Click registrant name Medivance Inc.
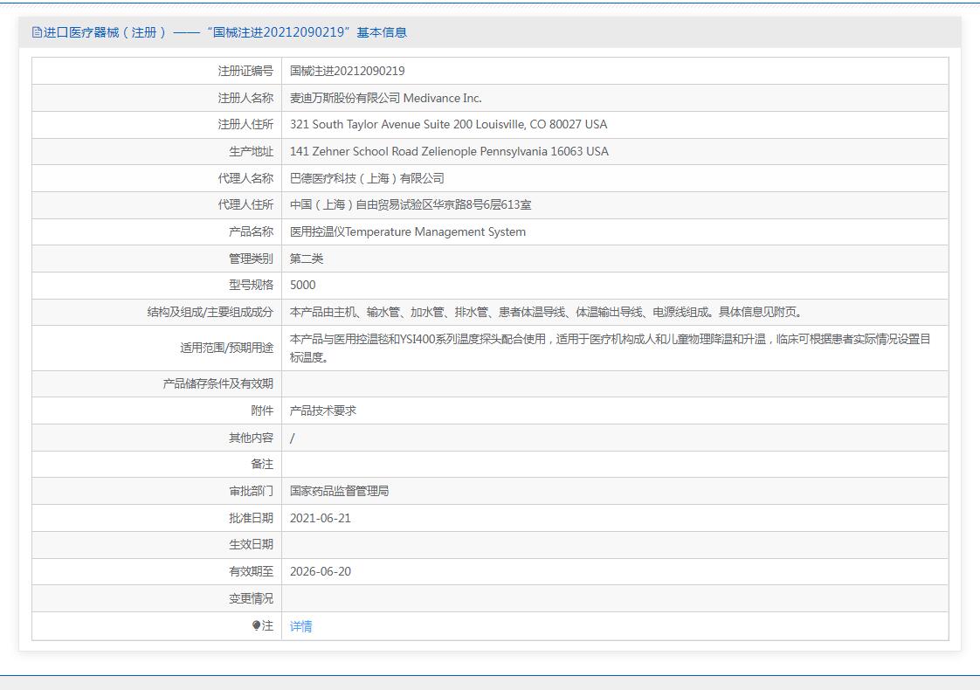 click(x=385, y=98)
